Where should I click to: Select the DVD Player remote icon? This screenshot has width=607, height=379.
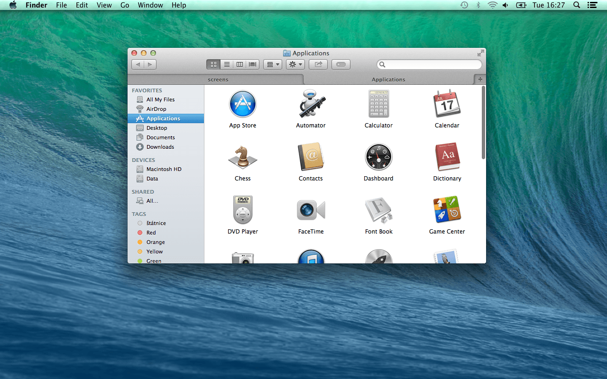pyautogui.click(x=243, y=210)
